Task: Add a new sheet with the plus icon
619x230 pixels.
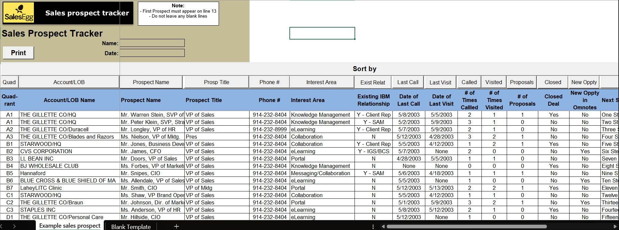Action: tap(176, 226)
